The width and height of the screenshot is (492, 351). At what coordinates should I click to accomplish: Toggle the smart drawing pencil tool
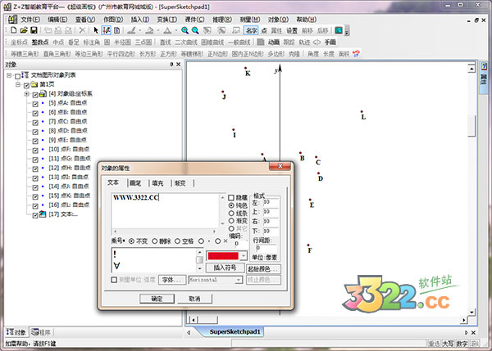tap(107, 30)
